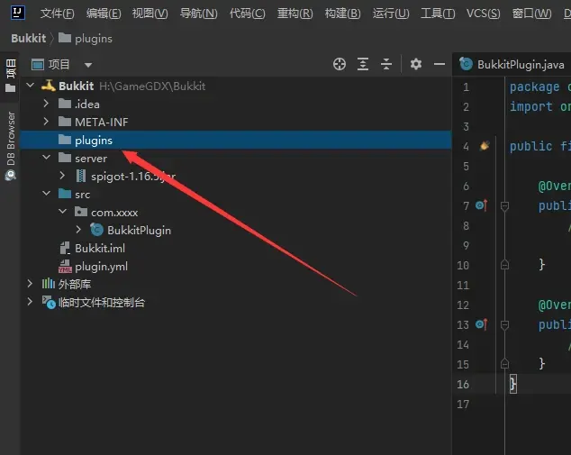Click the import keyword on line 2

531,106
